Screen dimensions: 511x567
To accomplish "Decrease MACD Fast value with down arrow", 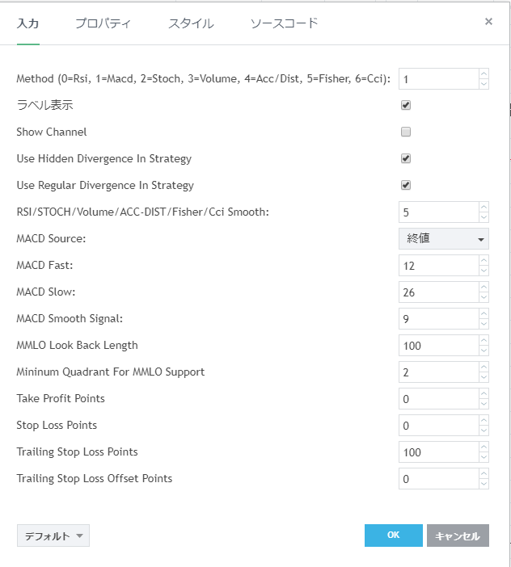I will point(484,270).
